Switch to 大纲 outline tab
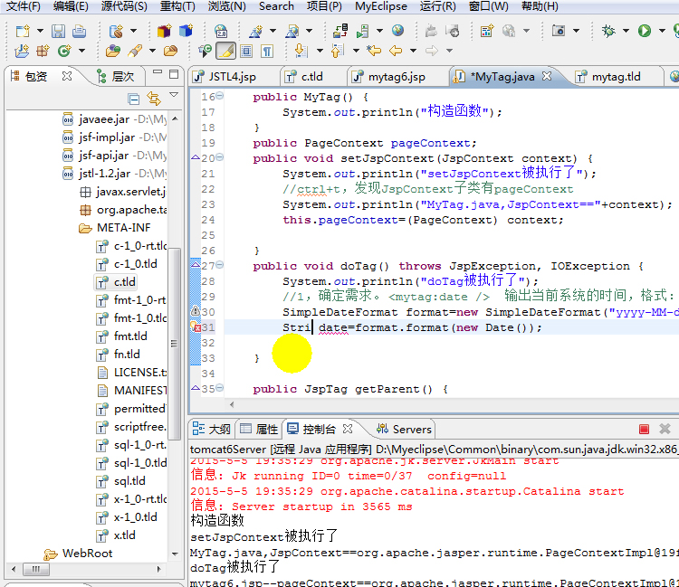 pyautogui.click(x=211, y=429)
